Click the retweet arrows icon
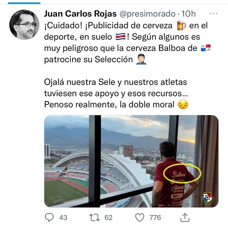This screenshot has width=228, height=226. pos(95,218)
